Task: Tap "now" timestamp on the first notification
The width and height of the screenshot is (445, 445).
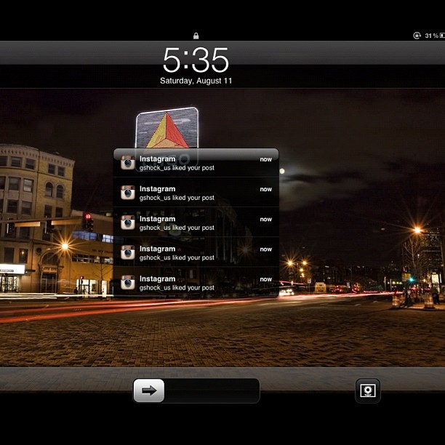Action: pyautogui.click(x=265, y=159)
